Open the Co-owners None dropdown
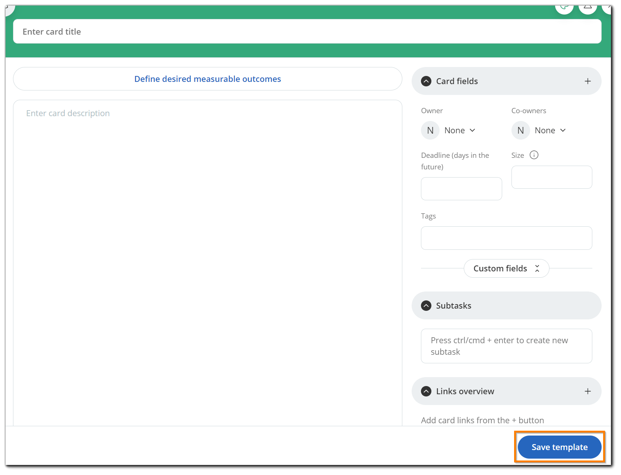 click(x=550, y=130)
